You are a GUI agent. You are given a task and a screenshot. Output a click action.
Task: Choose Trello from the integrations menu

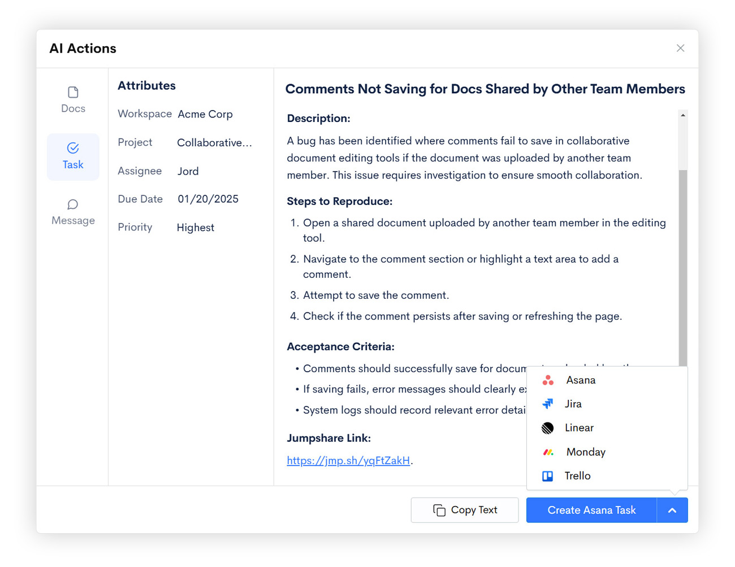607,476
